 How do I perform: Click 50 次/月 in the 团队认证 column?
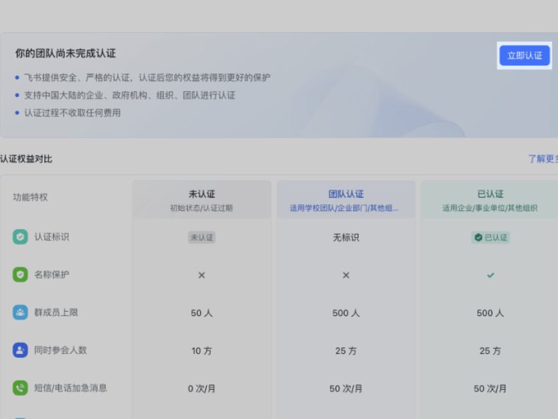click(346, 389)
